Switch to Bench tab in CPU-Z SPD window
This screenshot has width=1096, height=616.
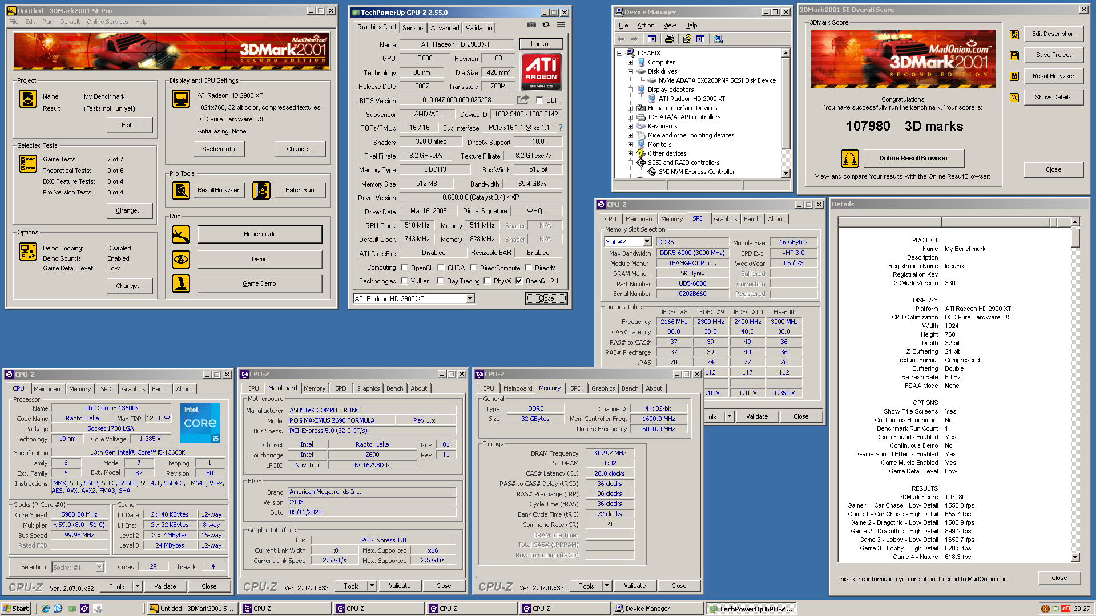coord(752,220)
